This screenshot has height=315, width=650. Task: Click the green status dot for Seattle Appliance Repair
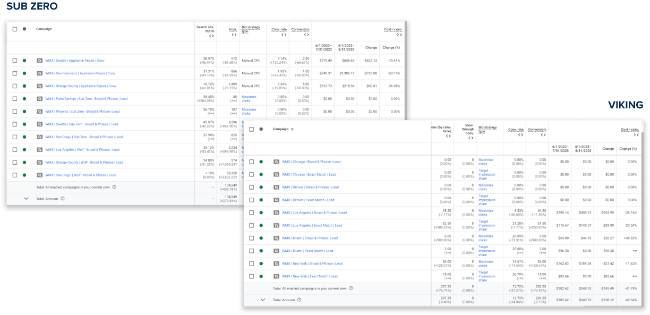tap(24, 61)
